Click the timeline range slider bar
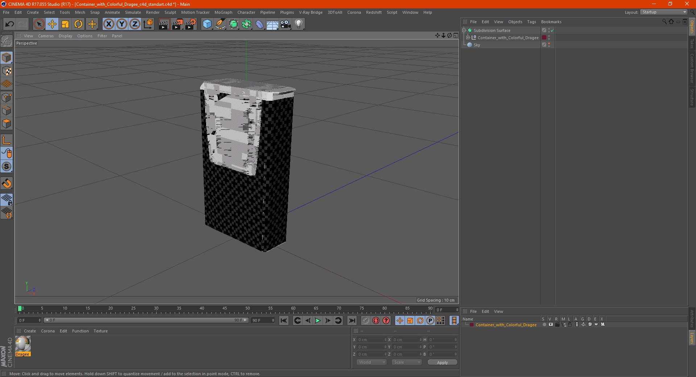 coord(146,320)
